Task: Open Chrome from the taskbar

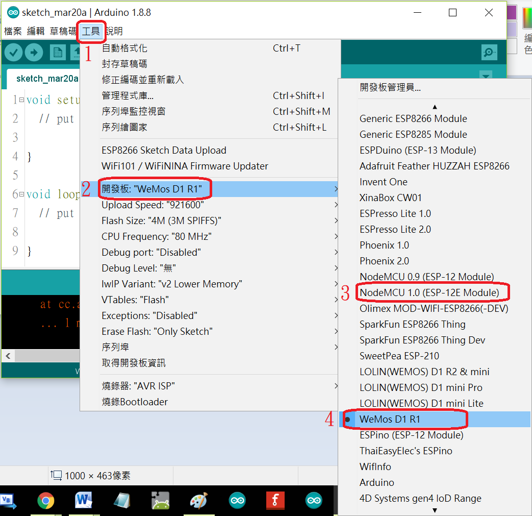Action: pos(46,501)
